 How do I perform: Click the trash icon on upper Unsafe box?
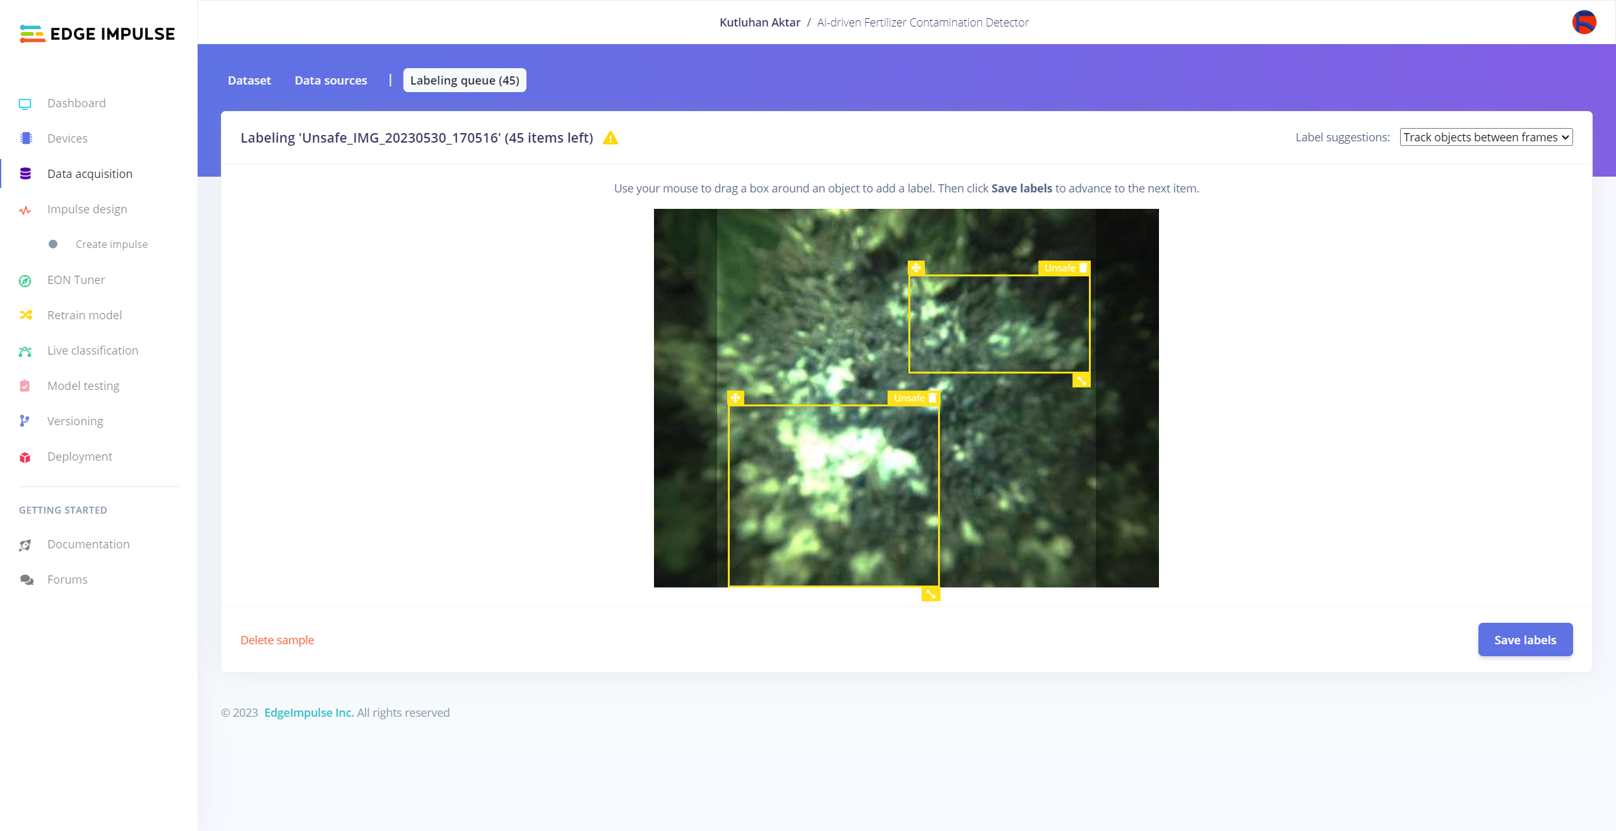1083,268
